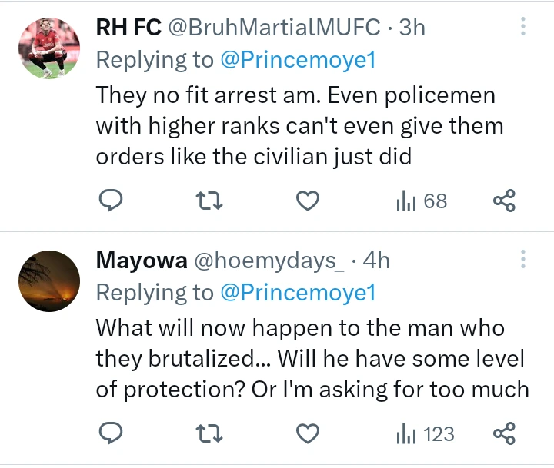The width and height of the screenshot is (554, 468).
Task: Open the @hoemydays_ handle
Action: pyautogui.click(x=269, y=261)
